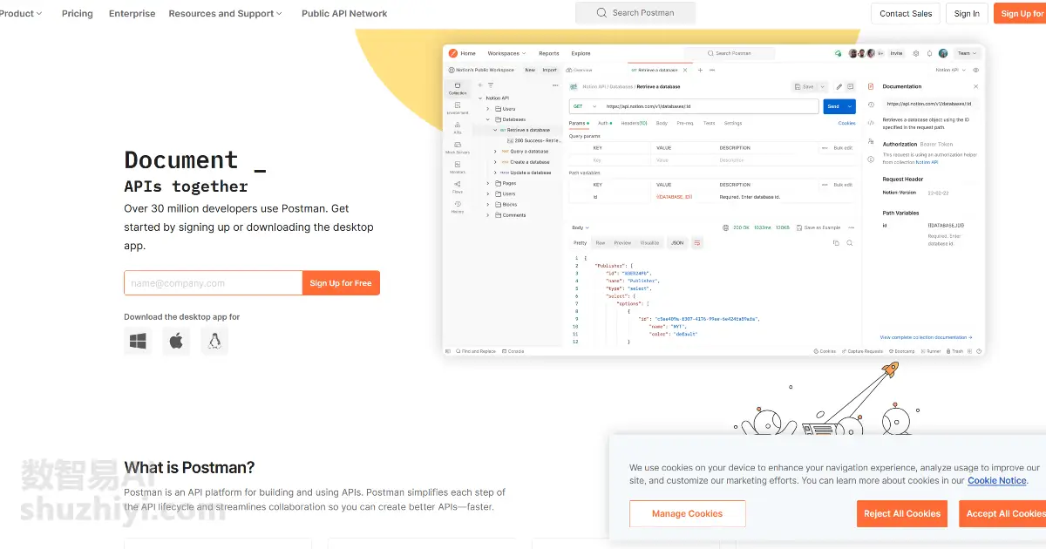Click the comment icon beside the pencil
Image resolution: width=1046 pixels, height=549 pixels.
point(851,87)
